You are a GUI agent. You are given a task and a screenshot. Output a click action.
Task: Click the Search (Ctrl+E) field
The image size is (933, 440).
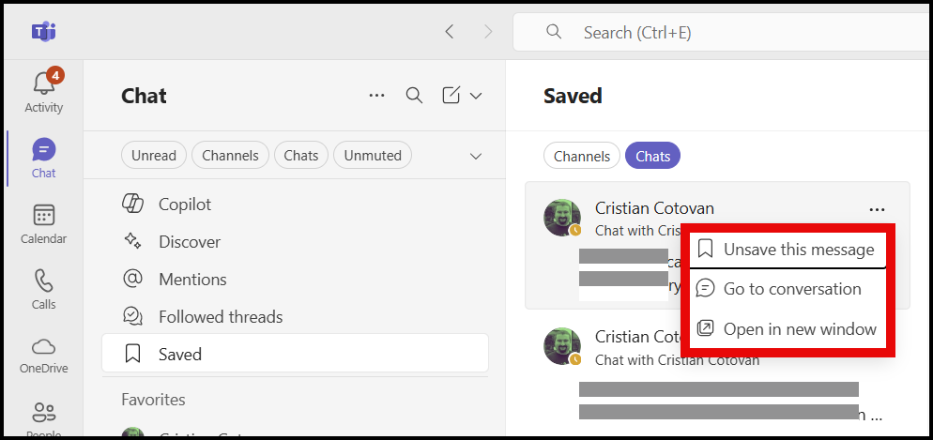[713, 33]
